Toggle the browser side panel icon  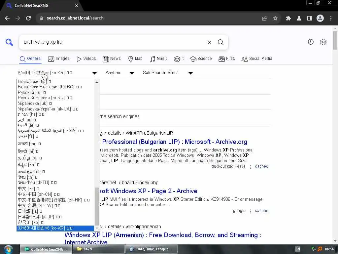[x=309, y=19]
